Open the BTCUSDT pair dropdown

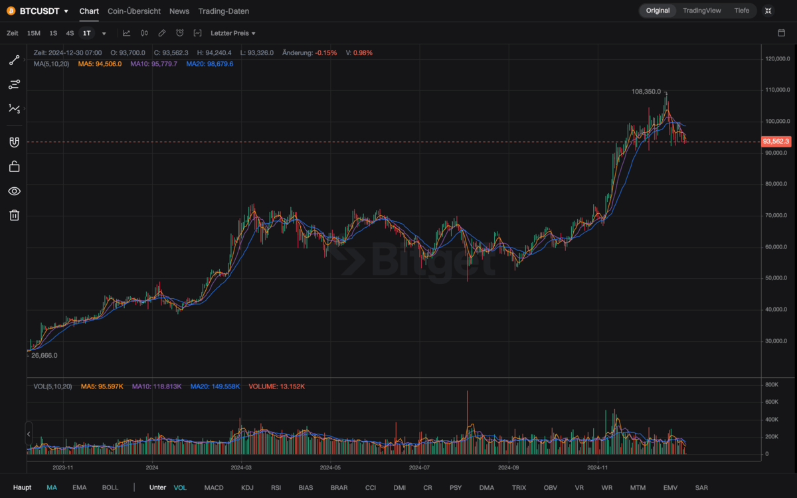(x=44, y=11)
